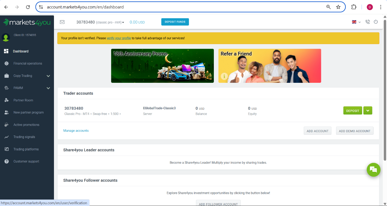The width and height of the screenshot is (387, 206).
Task: Click the Trading signals chart icon
Action: (x=6, y=137)
